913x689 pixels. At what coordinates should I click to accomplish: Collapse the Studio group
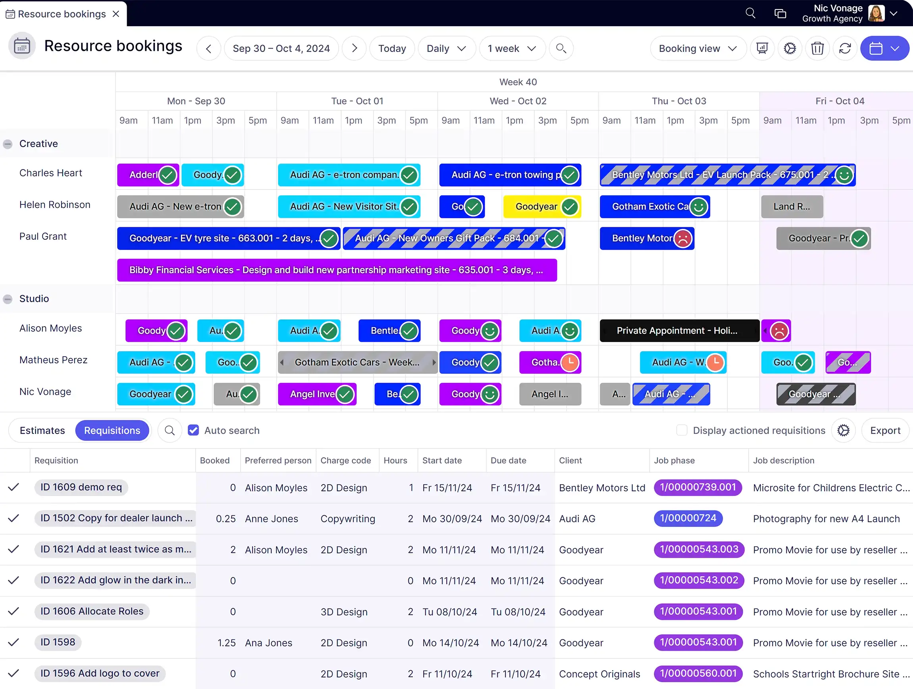click(8, 299)
